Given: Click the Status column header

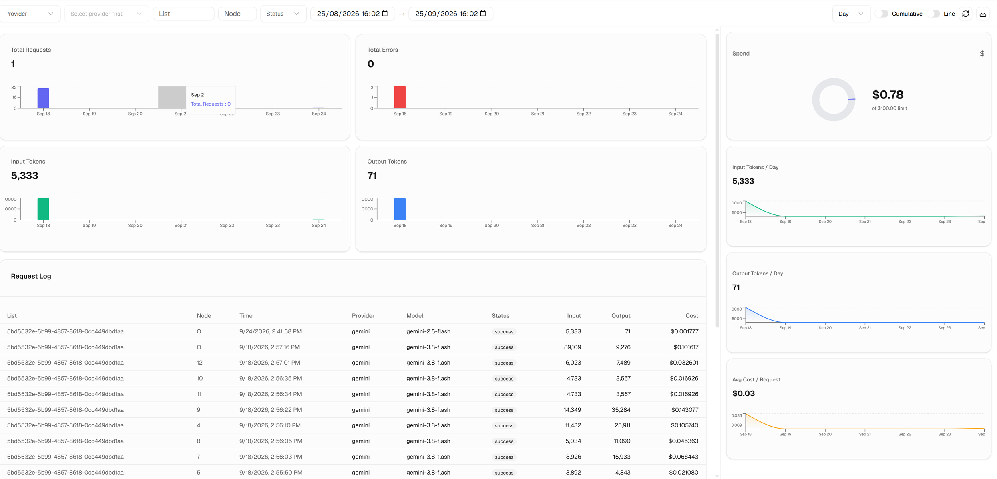Looking at the screenshot, I should pyautogui.click(x=501, y=316).
